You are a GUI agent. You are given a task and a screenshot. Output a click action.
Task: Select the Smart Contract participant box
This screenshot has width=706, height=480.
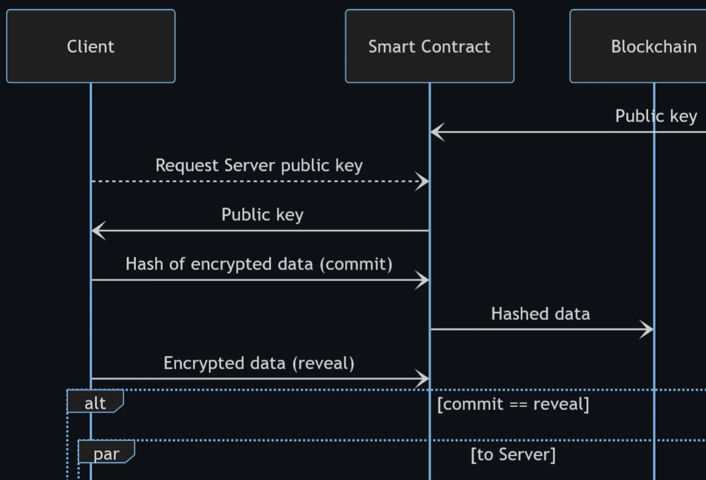430,46
